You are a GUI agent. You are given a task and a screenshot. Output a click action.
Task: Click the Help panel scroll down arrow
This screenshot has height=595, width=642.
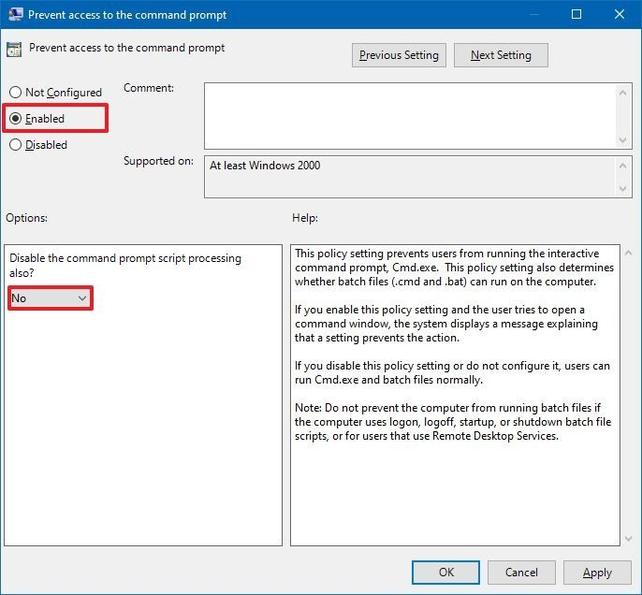point(629,539)
